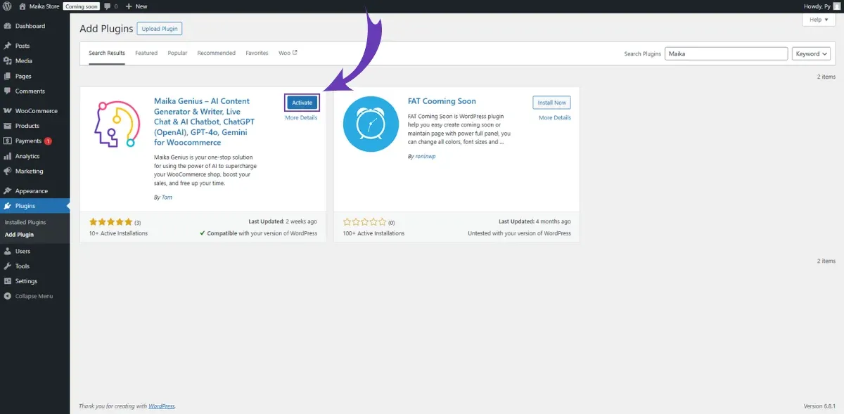Click the Dashboard gauge icon

point(7,26)
